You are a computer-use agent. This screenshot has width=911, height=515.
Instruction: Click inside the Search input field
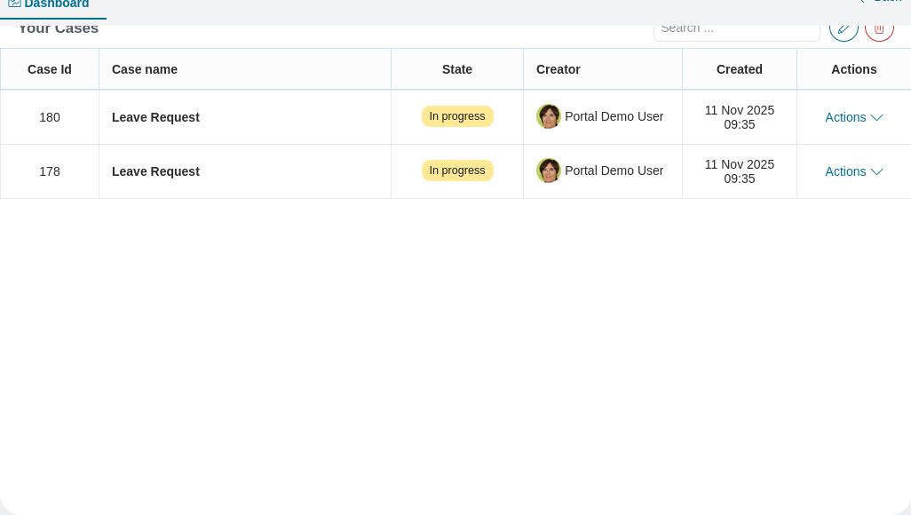(737, 28)
